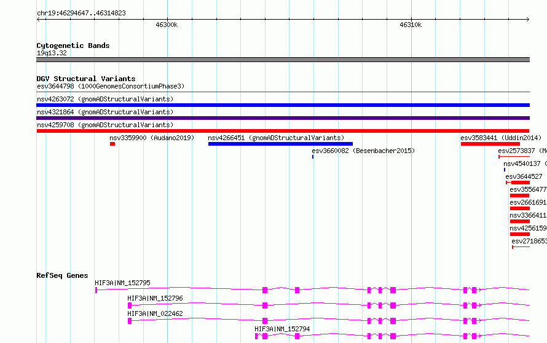
Task: Click the blue nsv4263072 variant bar
Action: [283, 105]
